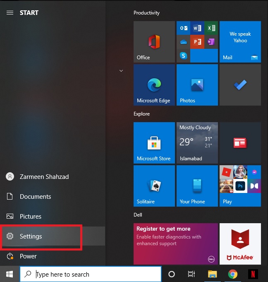The image size is (268, 282).
Task: Open the Office tile
Action: point(154,42)
